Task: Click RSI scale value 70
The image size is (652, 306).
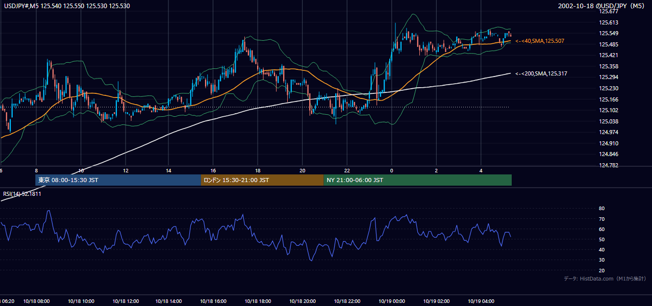Action: coord(602,219)
